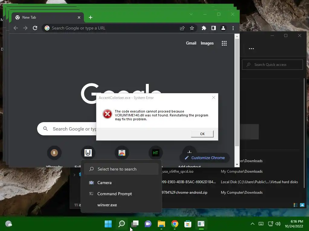Open Google Chrome from the taskbar
Image resolution: width=309 pixels, height=231 pixels.
click(175, 224)
